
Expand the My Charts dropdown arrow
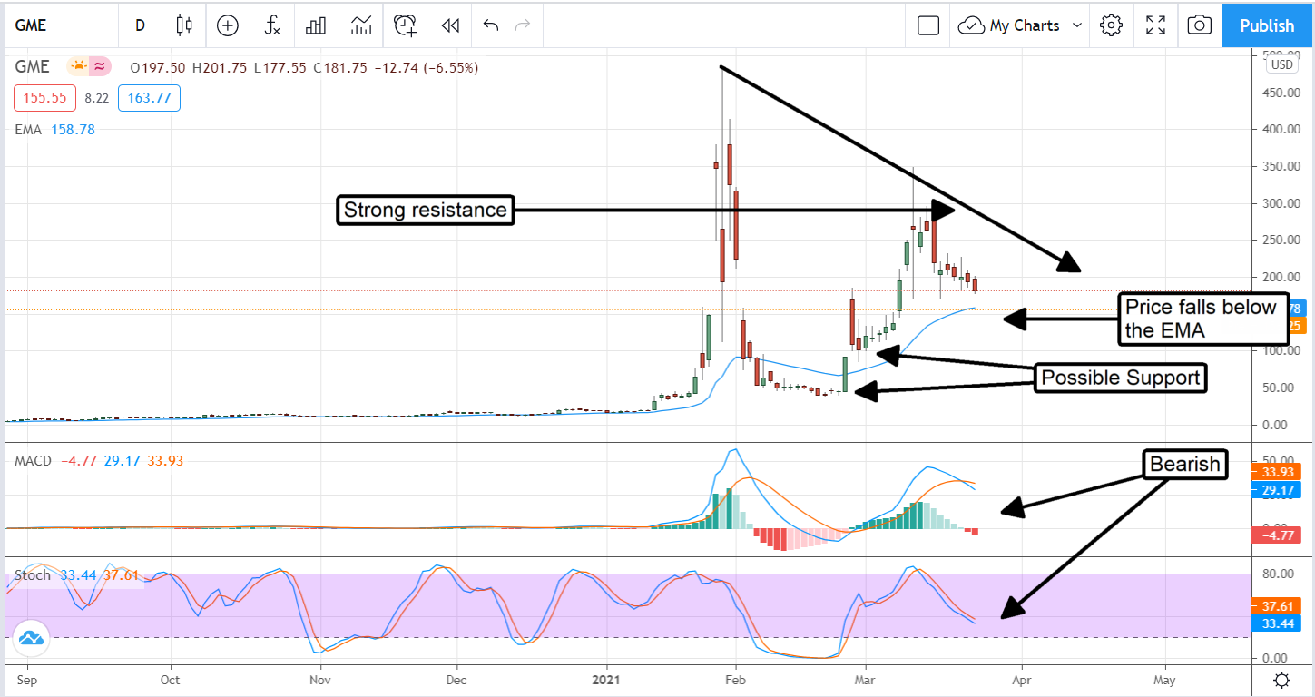(1077, 25)
